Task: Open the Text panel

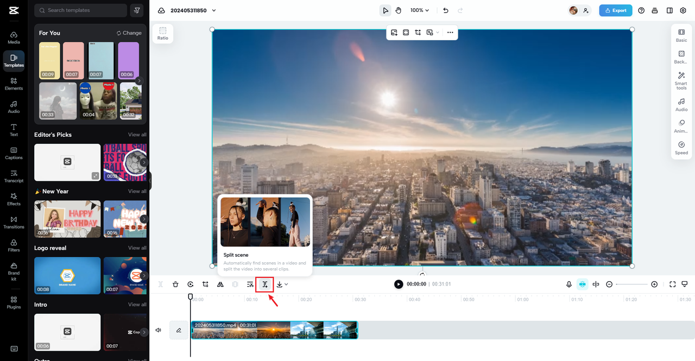Action: (14, 130)
